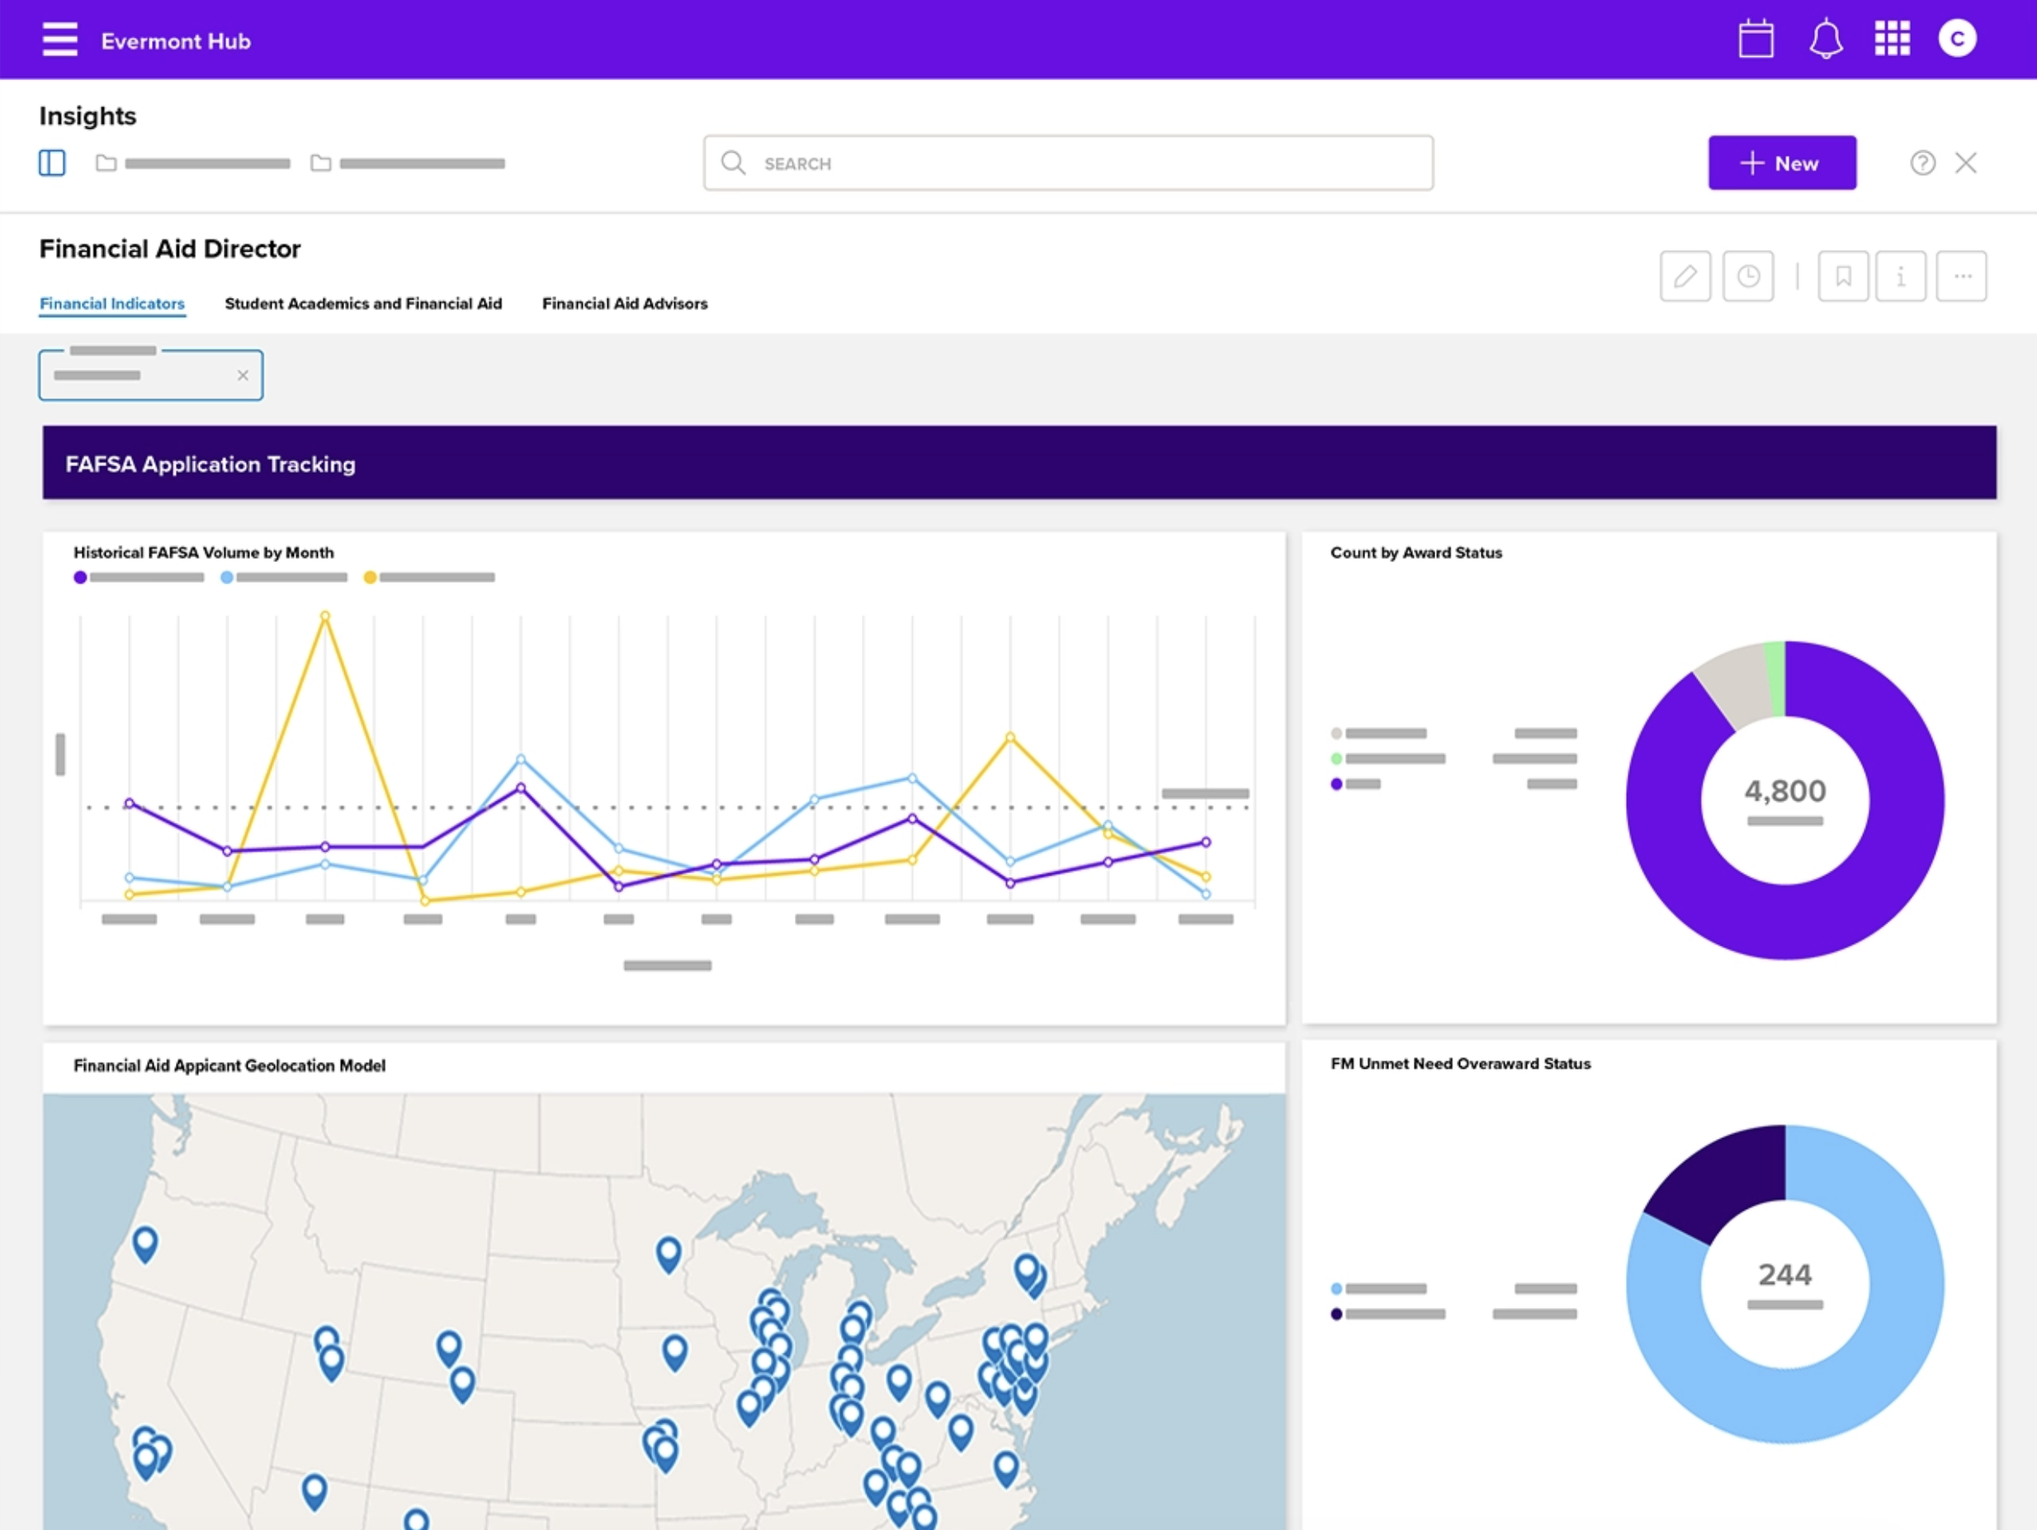Click the pencil edit dashboard icon
The height and width of the screenshot is (1530, 2037).
coord(1685,276)
